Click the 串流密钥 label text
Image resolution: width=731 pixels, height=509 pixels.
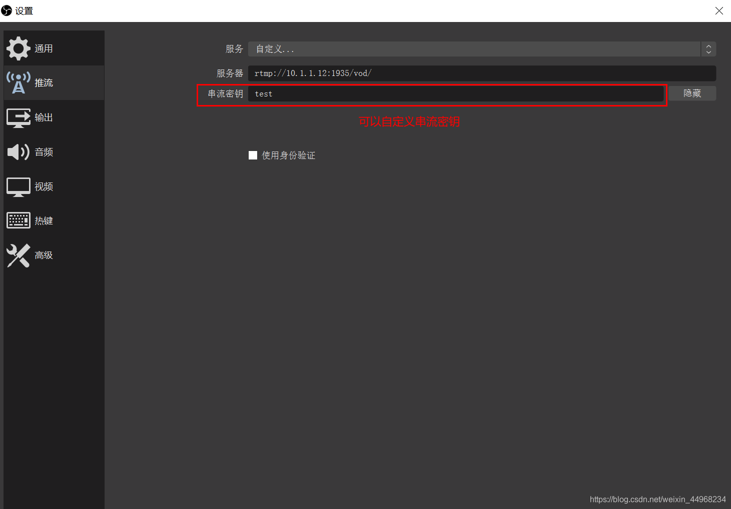pos(226,94)
